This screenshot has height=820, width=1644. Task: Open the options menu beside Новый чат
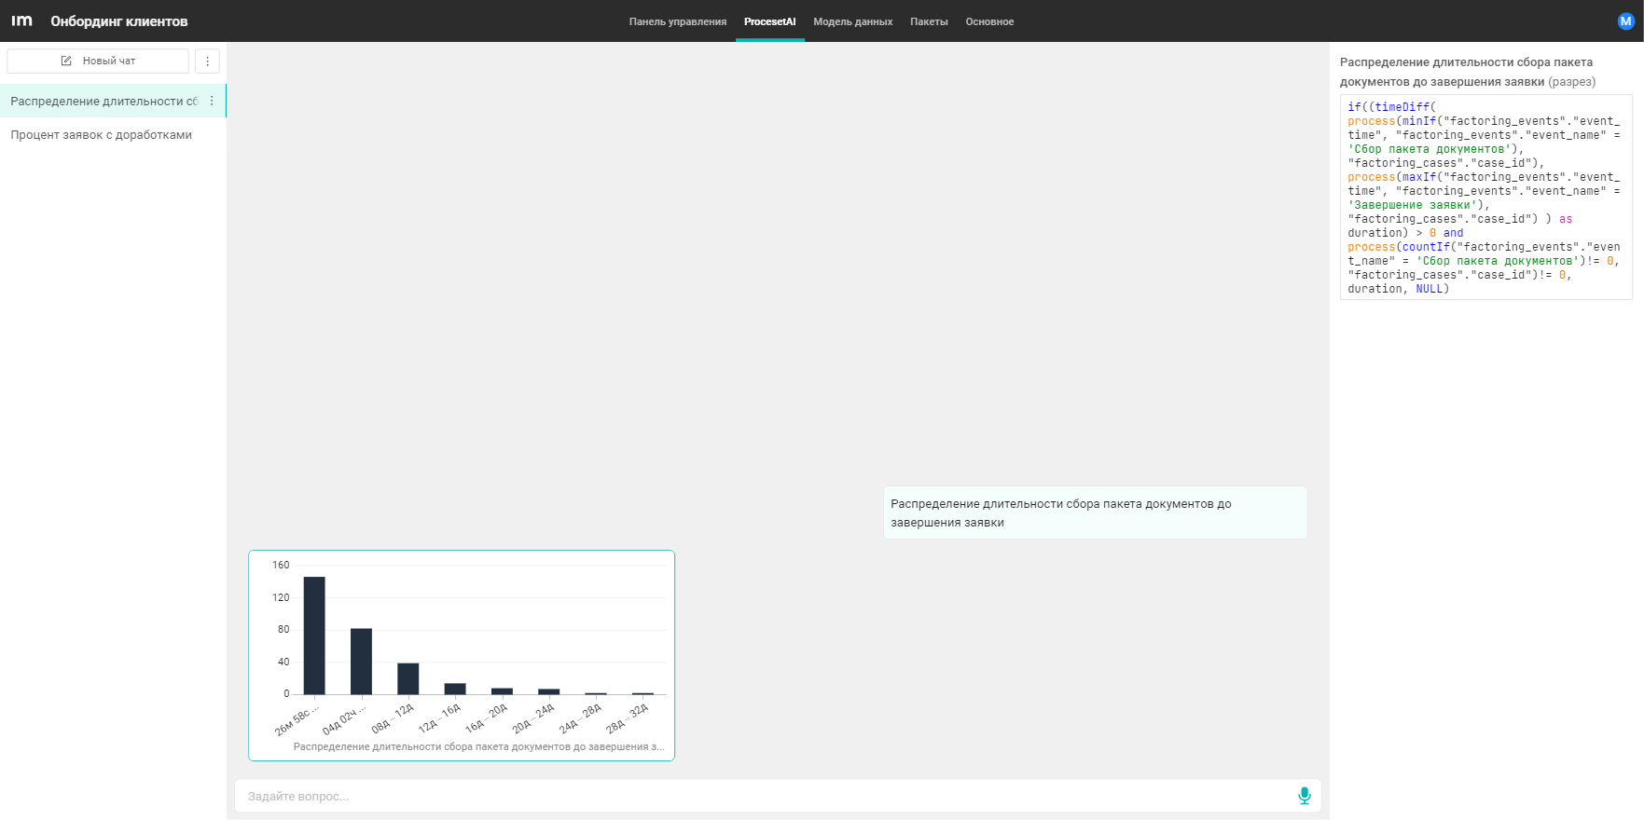(x=207, y=61)
